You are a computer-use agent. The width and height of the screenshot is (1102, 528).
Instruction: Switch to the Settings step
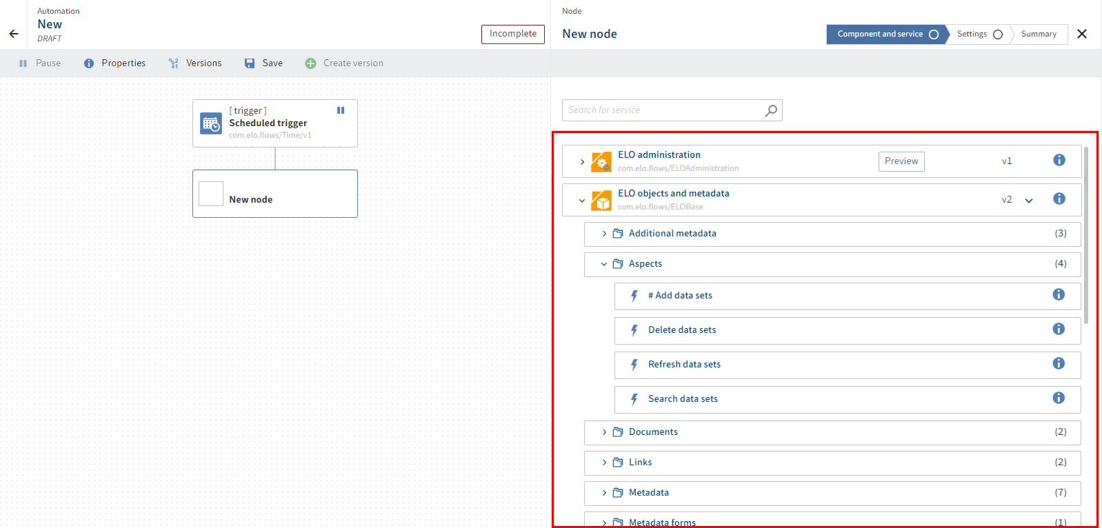pyautogui.click(x=979, y=34)
